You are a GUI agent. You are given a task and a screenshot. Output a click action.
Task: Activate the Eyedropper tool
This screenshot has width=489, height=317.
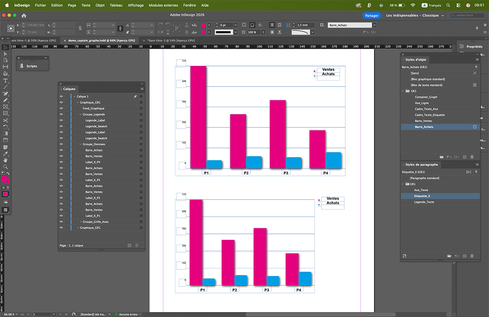point(5,154)
